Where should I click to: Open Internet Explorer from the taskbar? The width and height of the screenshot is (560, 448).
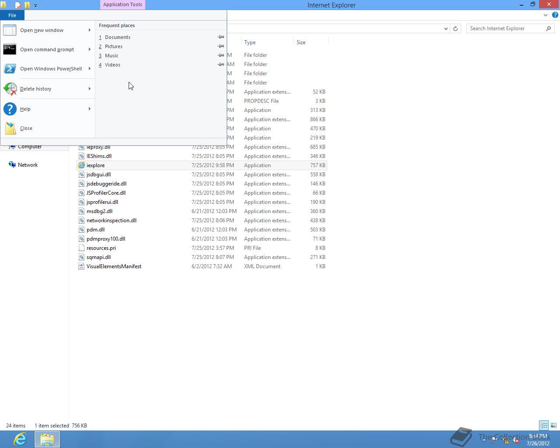(x=20, y=439)
